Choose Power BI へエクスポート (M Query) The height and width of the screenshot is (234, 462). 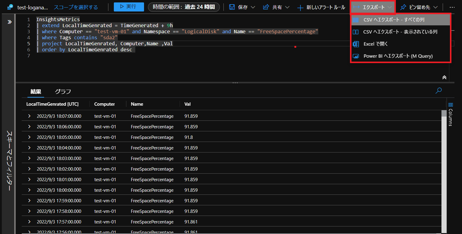(x=400, y=56)
